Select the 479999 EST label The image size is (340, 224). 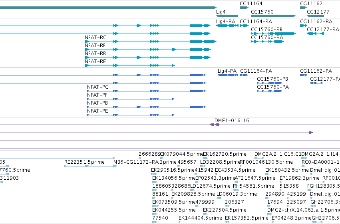tap(205, 202)
